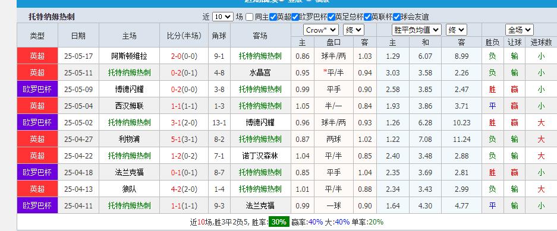Open the 近10场 match count dropdown
This screenshot has height=231, width=557.
tap(223, 17)
